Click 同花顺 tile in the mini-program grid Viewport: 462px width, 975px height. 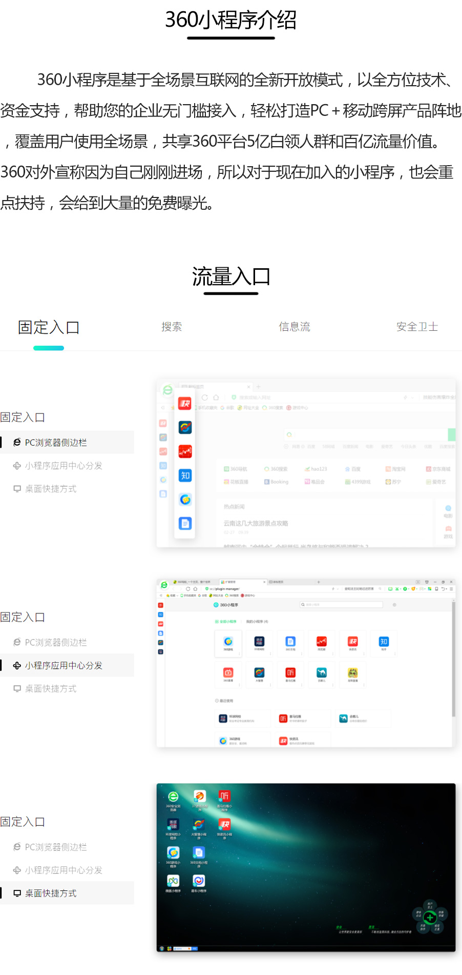(x=322, y=644)
